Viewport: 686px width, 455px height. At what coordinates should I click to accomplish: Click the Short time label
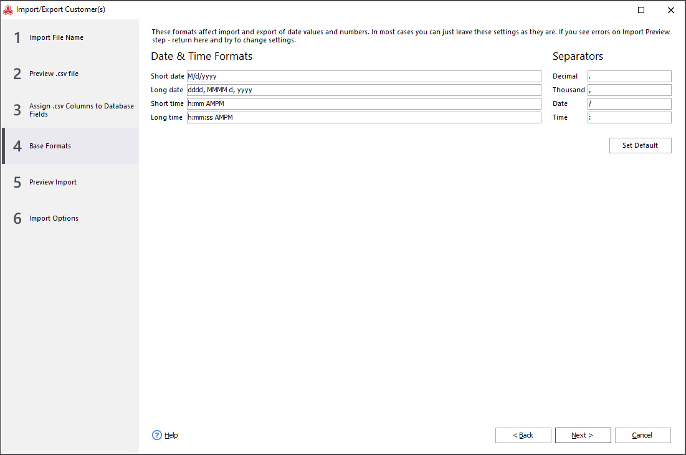167,103
